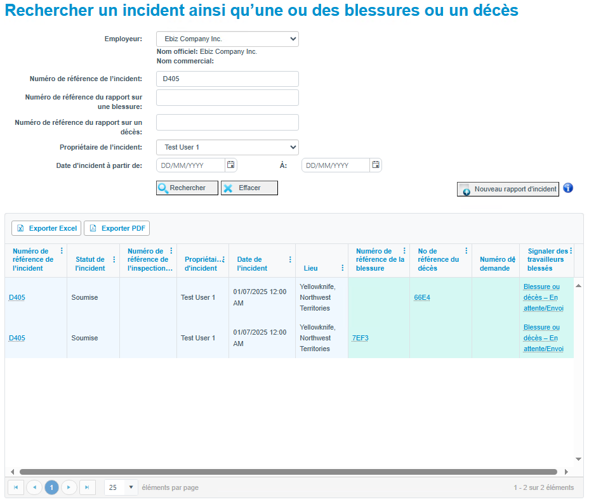Image resolution: width=589 pixels, height=502 pixels.
Task: Sort by No de référence du décès header
Action: 439,259
